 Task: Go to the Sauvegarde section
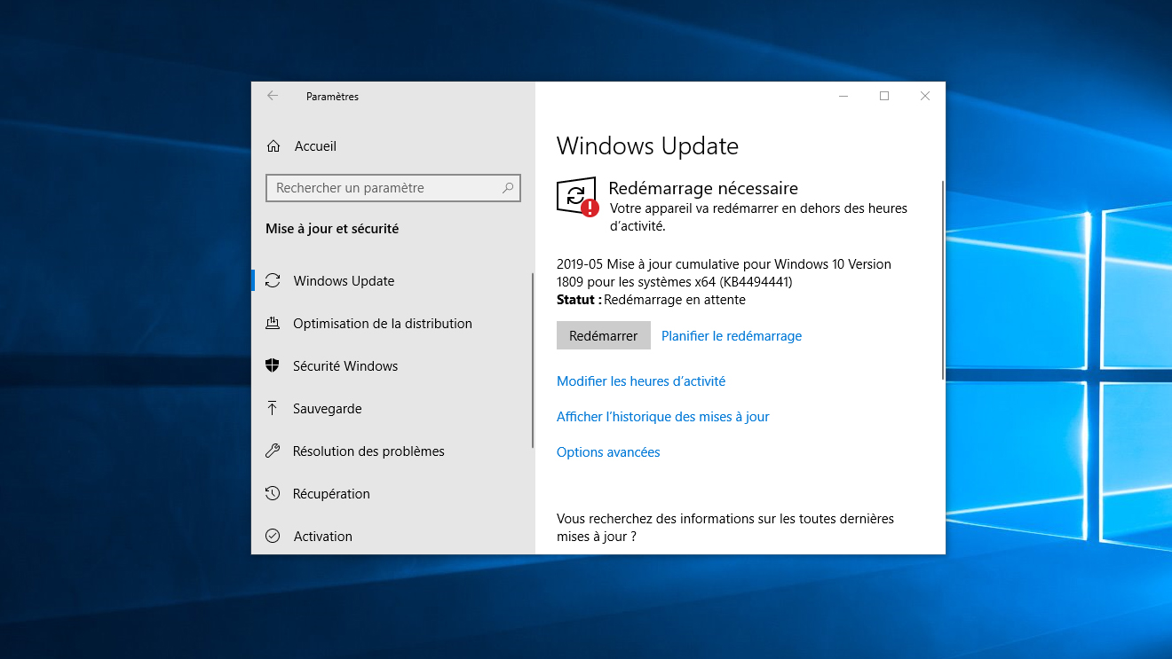pyautogui.click(x=392, y=408)
